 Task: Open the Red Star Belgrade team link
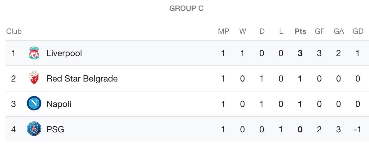tap(82, 78)
